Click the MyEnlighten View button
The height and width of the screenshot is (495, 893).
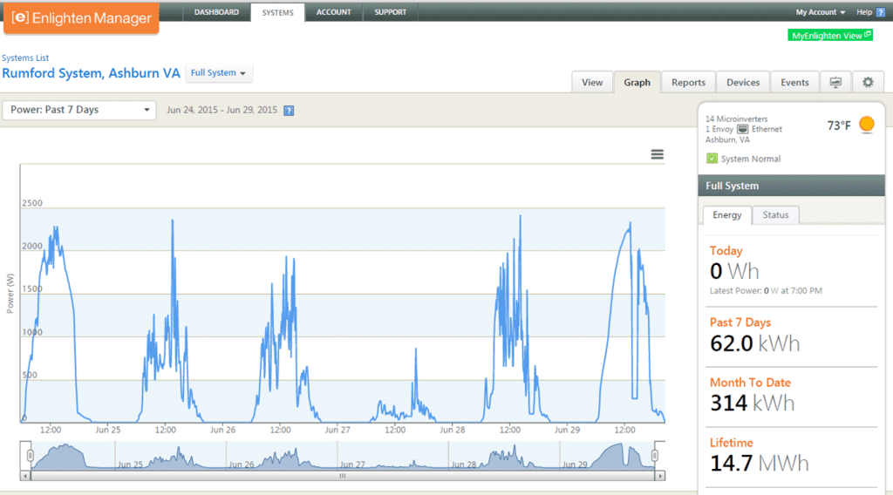830,35
